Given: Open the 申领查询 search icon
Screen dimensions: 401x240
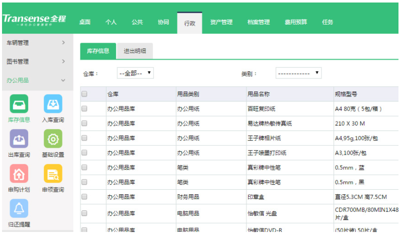Looking at the screenshot, I should (x=53, y=174).
